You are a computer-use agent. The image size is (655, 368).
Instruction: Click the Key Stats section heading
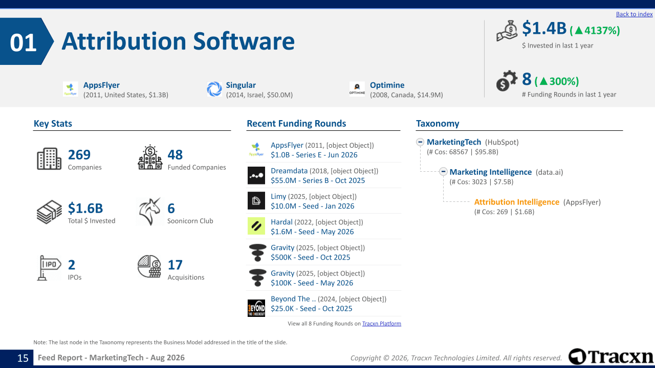(x=53, y=123)
